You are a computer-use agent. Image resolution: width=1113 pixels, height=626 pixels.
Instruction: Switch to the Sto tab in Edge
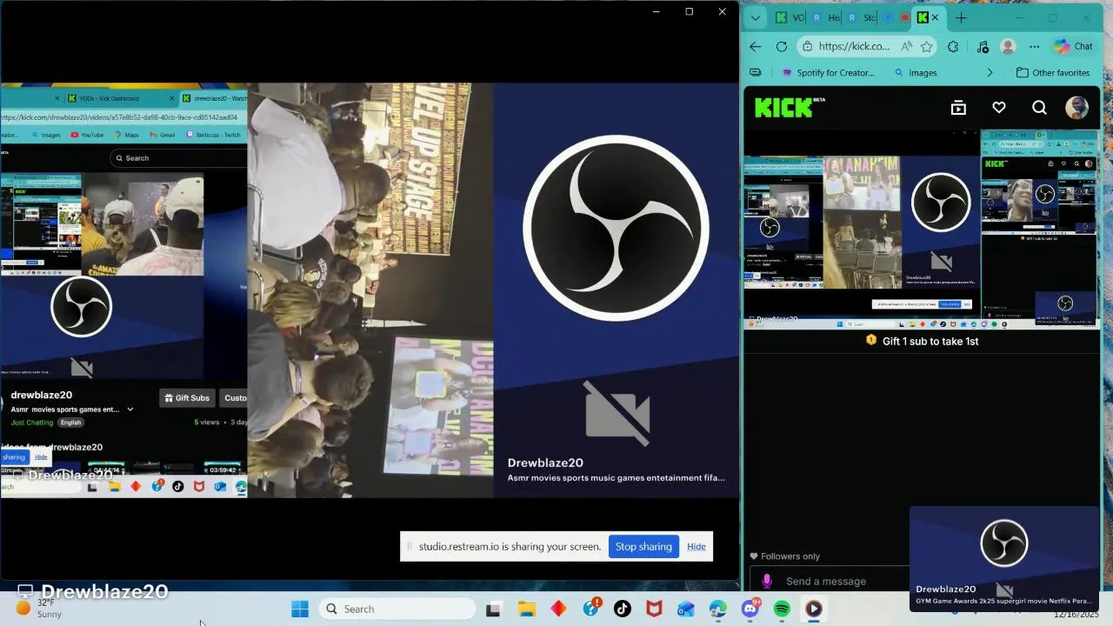(x=861, y=17)
